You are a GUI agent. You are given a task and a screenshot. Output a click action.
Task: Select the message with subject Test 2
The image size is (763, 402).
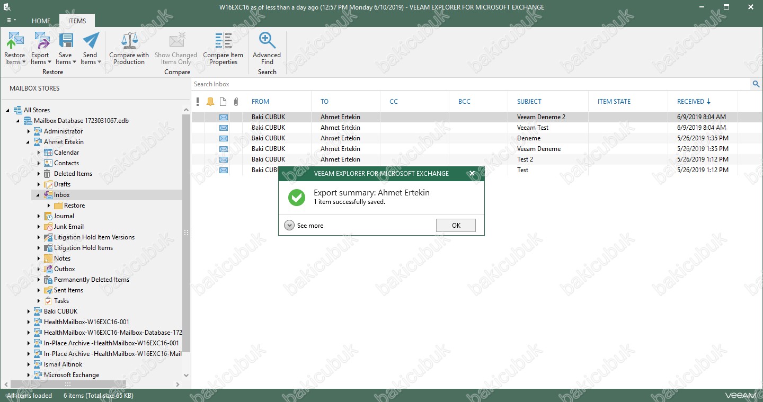pyautogui.click(x=477, y=159)
